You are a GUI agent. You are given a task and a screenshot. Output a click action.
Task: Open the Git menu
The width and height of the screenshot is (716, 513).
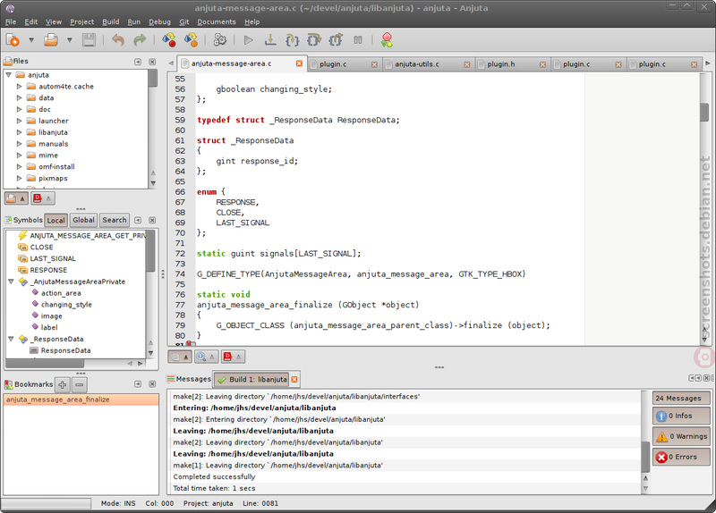click(184, 21)
